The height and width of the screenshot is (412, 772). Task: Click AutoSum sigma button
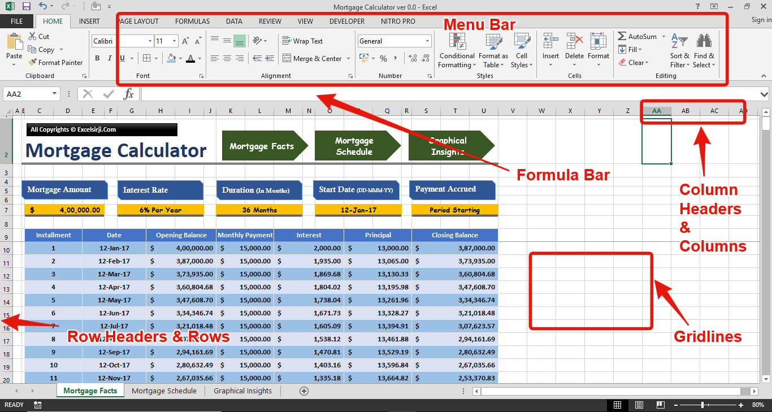637,36
